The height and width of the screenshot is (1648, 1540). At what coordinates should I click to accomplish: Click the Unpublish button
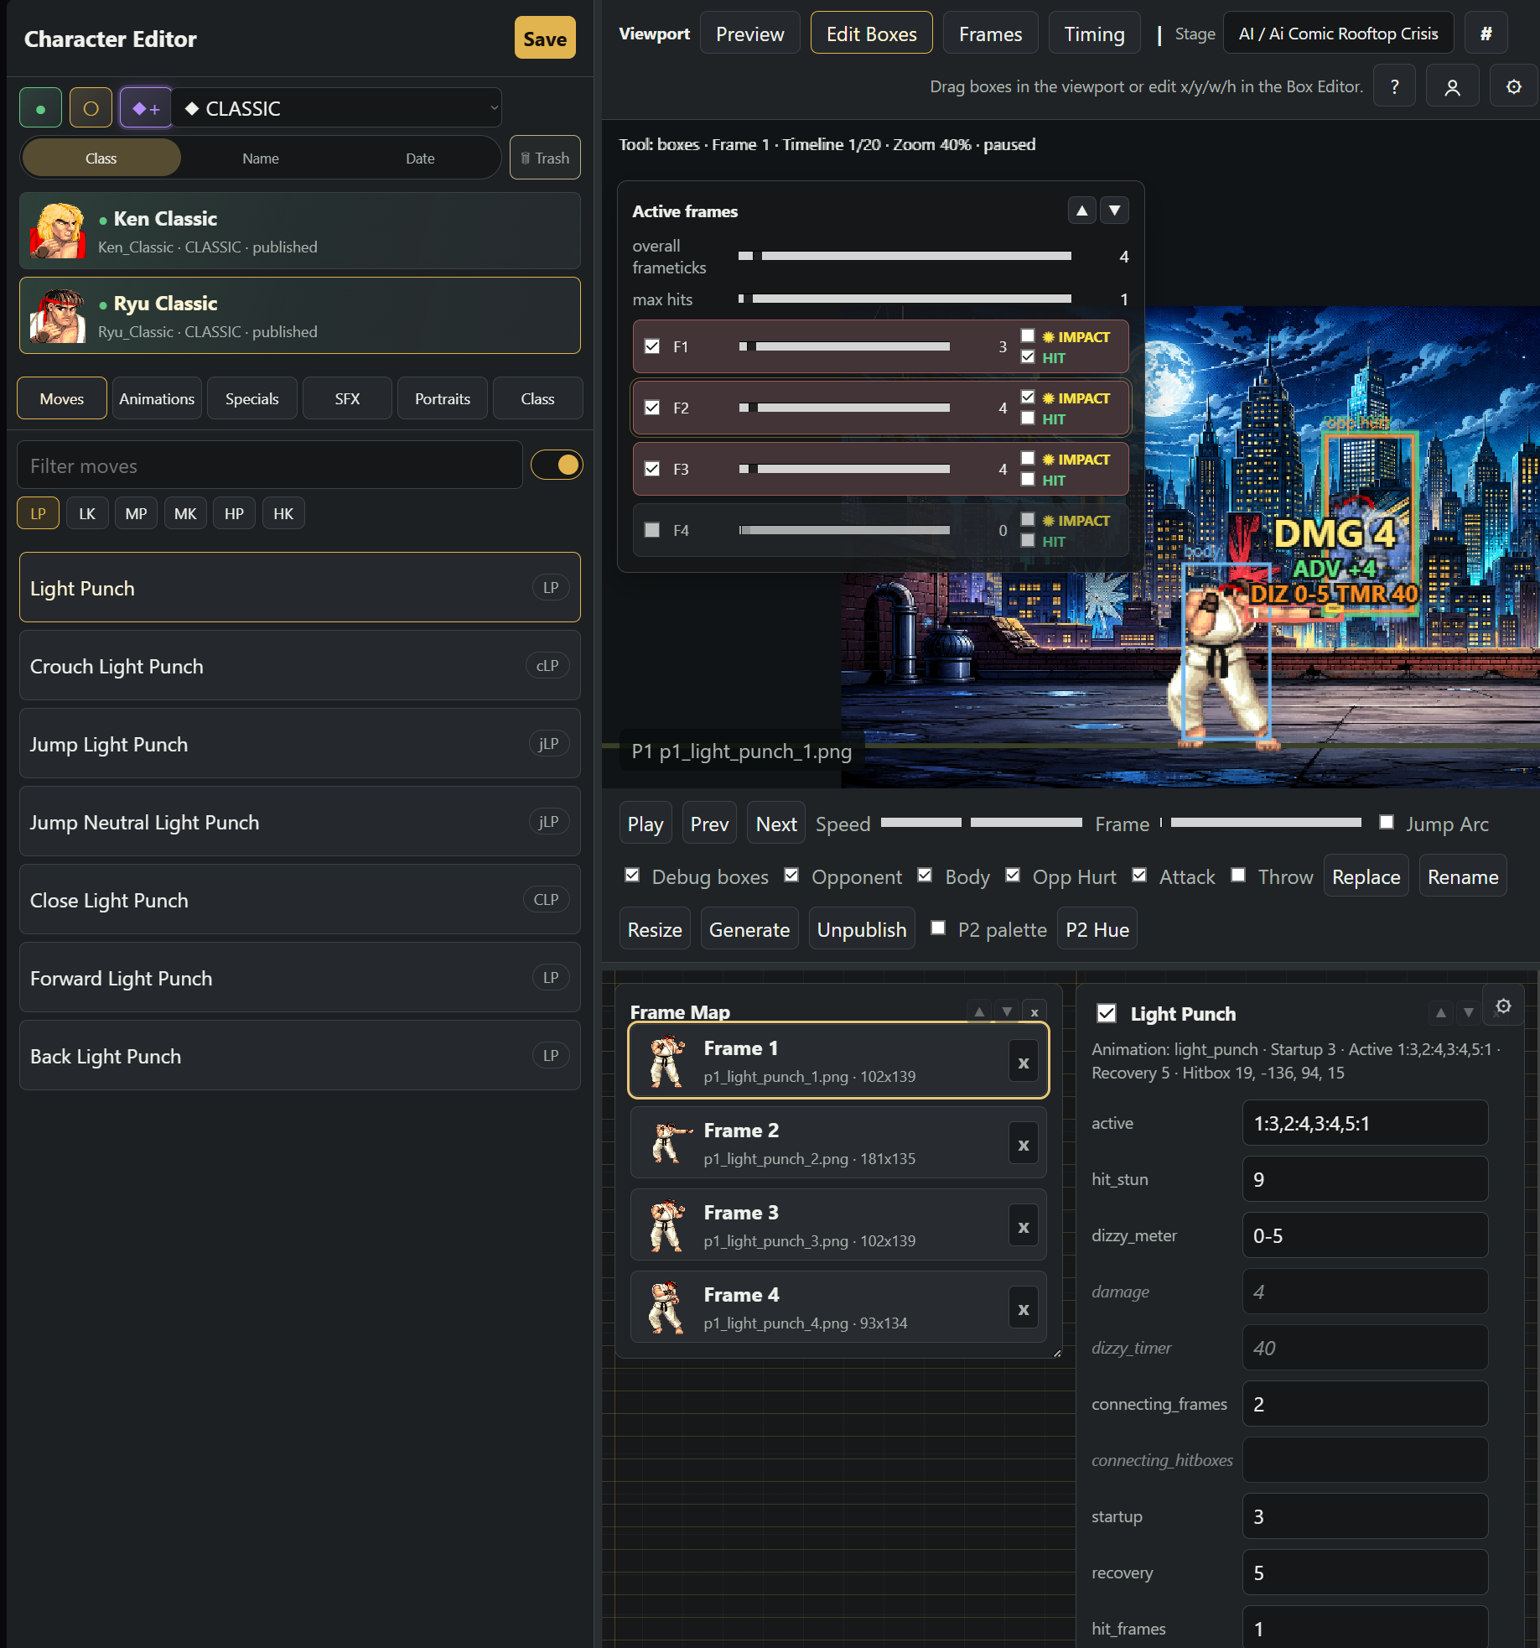click(x=862, y=929)
